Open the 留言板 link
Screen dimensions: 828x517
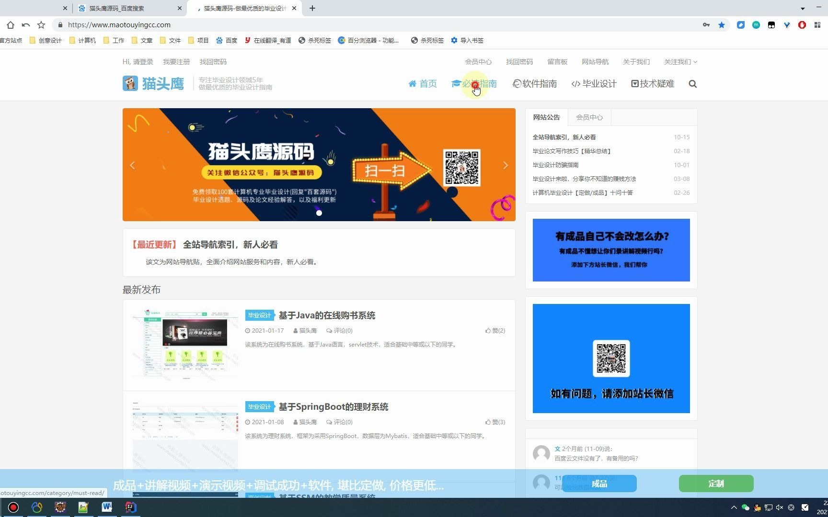pos(557,62)
